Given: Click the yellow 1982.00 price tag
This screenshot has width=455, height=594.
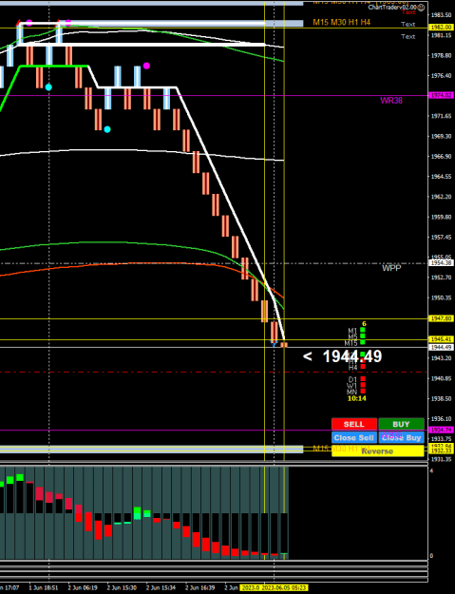Looking at the screenshot, I should click(441, 28).
